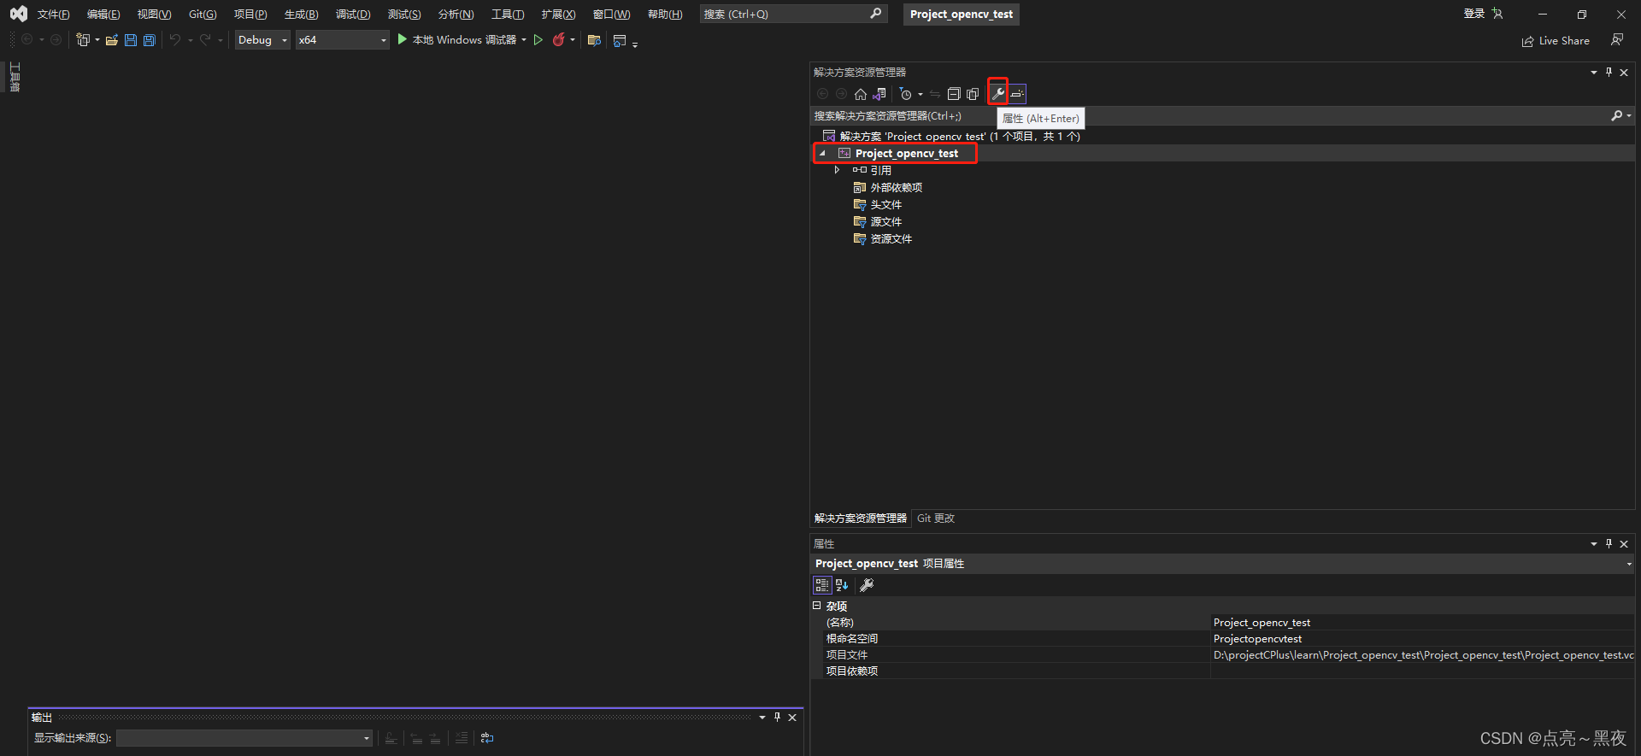Click the window-with-house toolbar icon
1641x756 pixels.
[x=620, y=40]
